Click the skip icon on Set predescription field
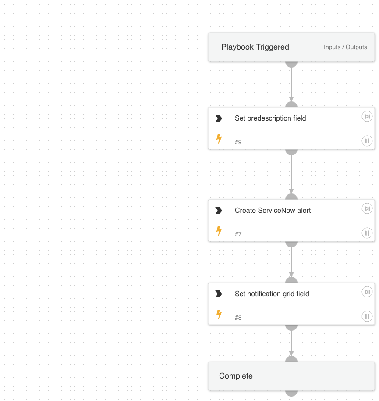Screen dimensions: 379x401 click(367, 116)
